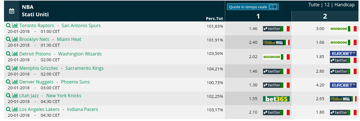Open the calendar icon beside NBA header
Viewport: 360px width, 121px height.
12,11
